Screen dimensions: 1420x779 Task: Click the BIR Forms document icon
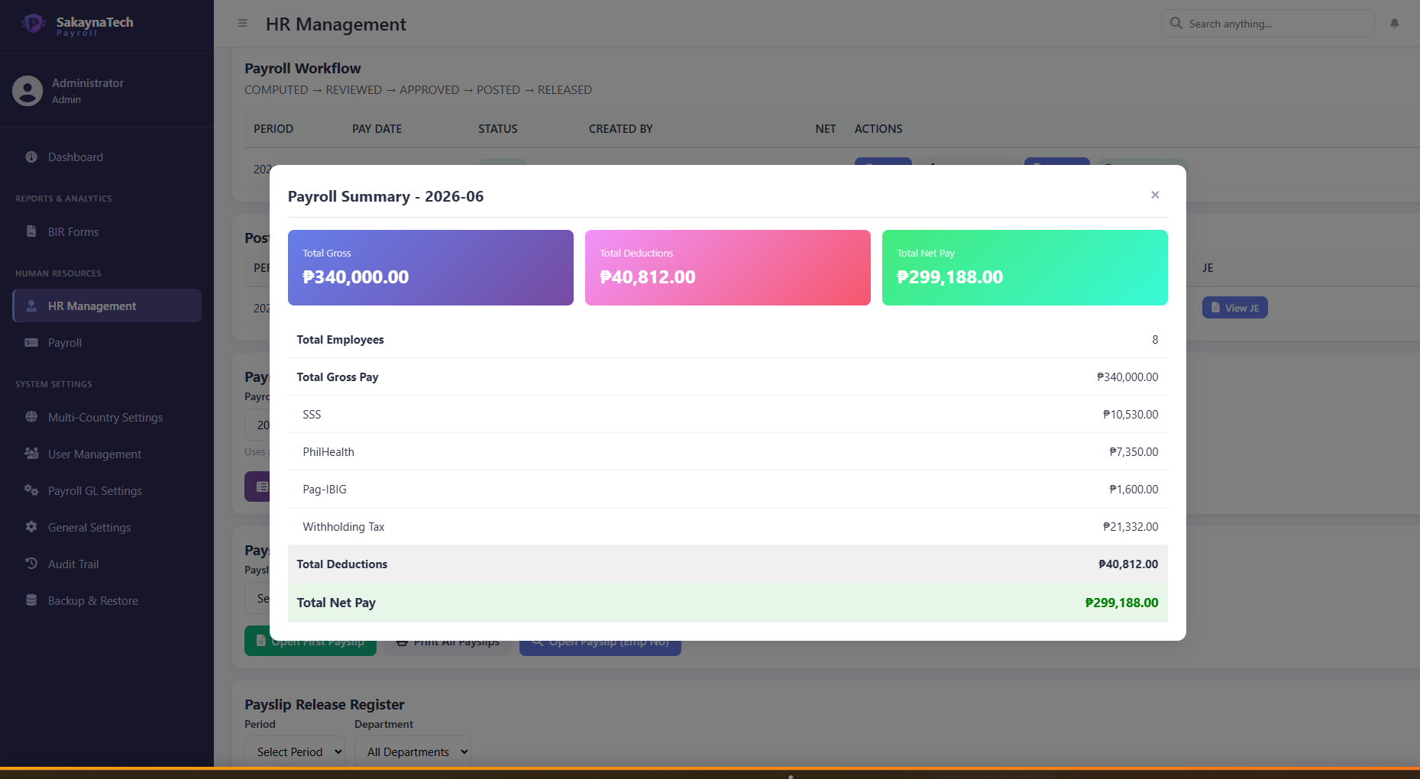click(x=31, y=231)
